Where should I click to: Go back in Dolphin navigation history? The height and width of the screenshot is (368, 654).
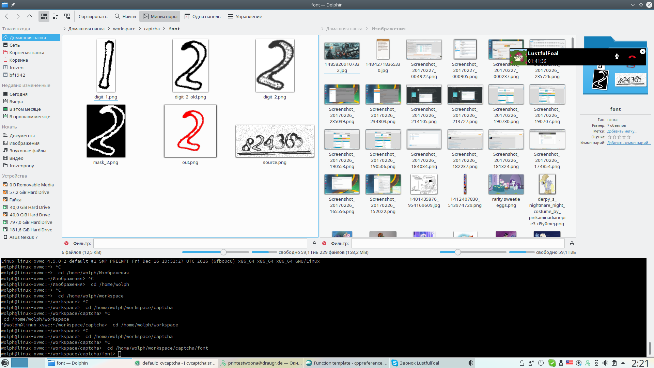[x=6, y=16]
